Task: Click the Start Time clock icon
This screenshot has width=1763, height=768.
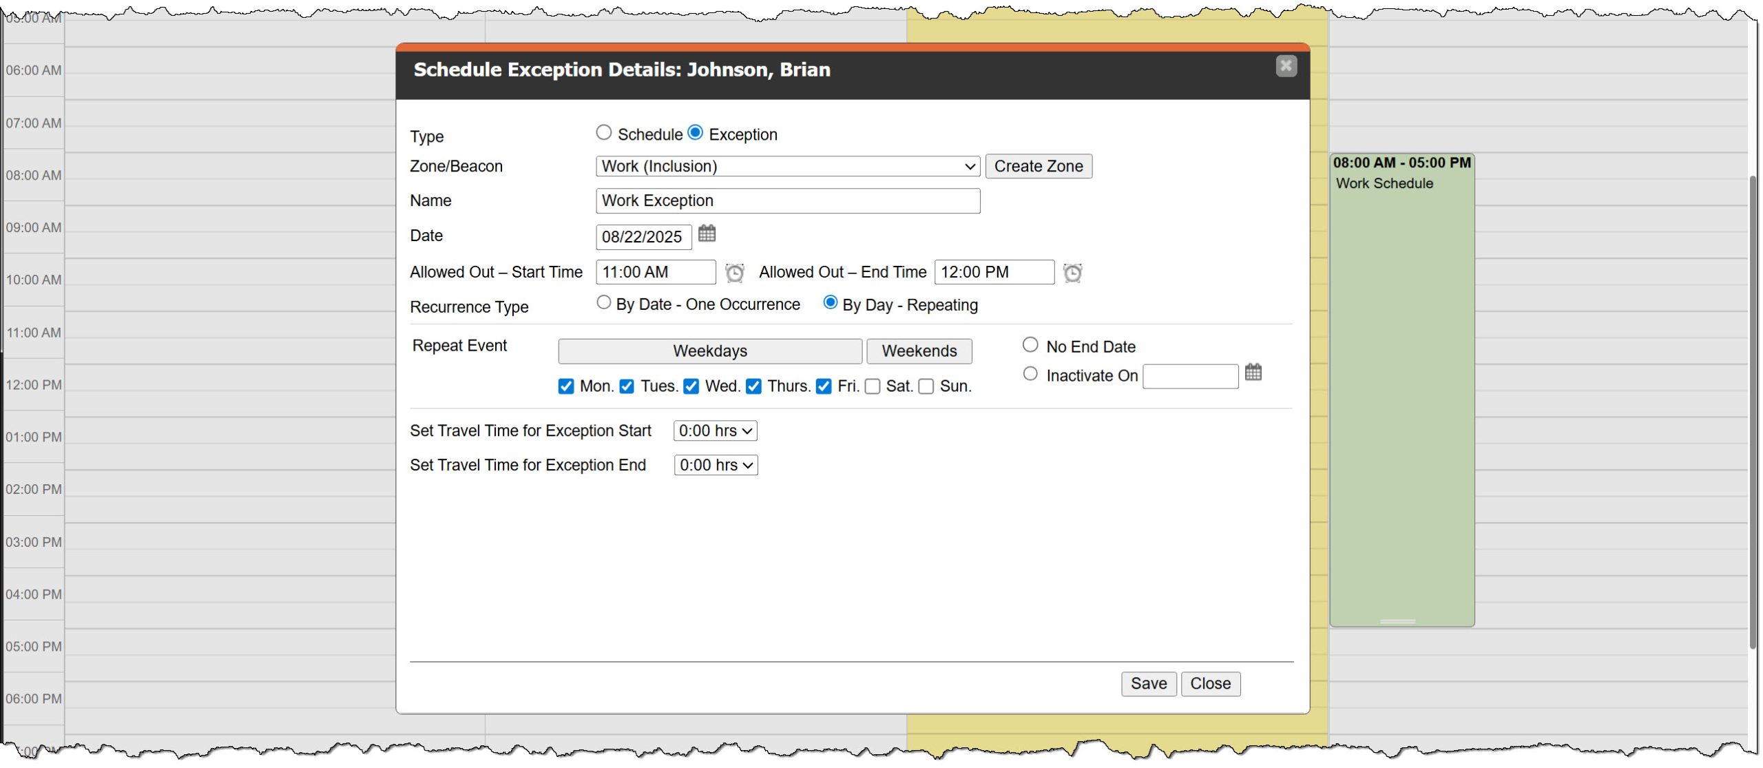Action: [735, 273]
